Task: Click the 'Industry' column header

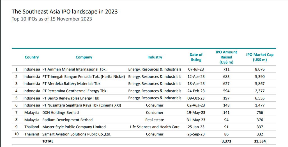Action: tap(155, 57)
